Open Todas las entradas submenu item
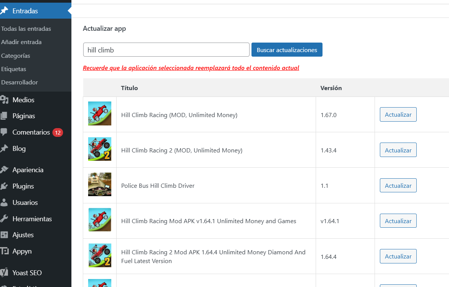This screenshot has height=287, width=449. pos(26,29)
